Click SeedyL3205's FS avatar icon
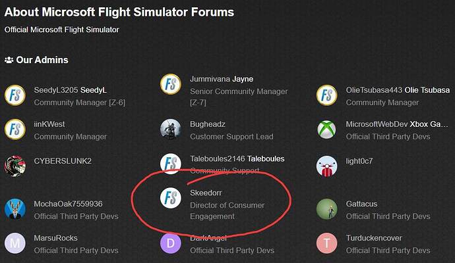This screenshot has width=455, height=263. [x=15, y=95]
